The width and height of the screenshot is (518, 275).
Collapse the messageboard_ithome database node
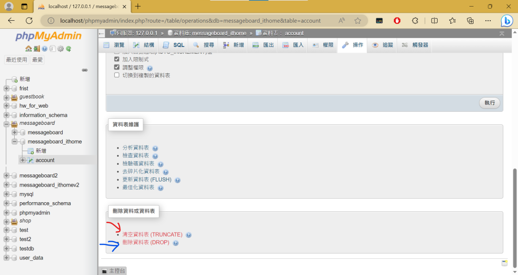click(x=15, y=142)
